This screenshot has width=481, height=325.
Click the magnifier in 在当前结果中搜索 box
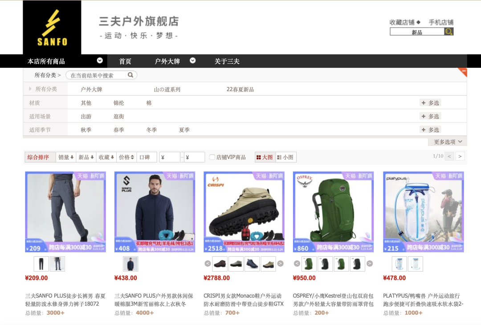point(130,75)
